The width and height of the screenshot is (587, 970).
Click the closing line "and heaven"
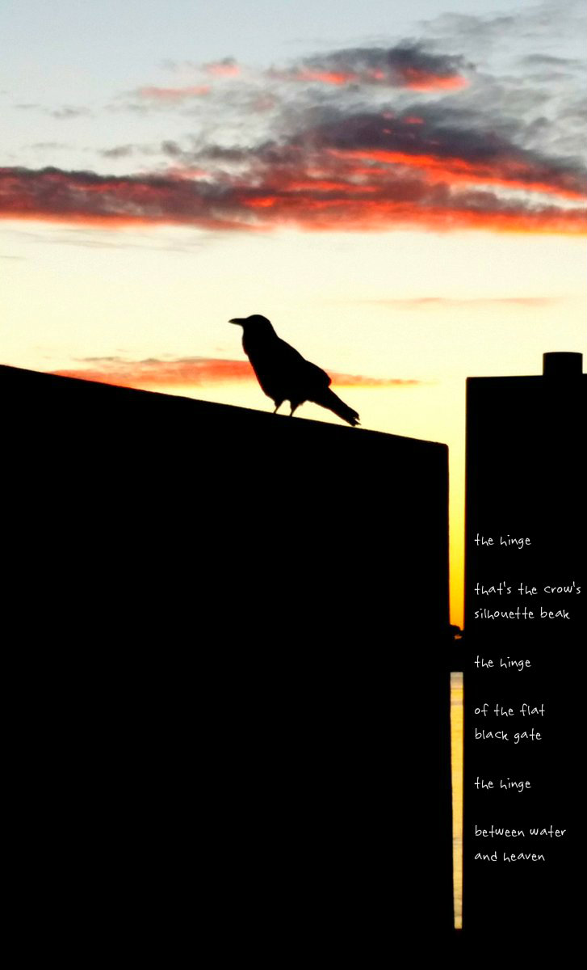click(509, 856)
